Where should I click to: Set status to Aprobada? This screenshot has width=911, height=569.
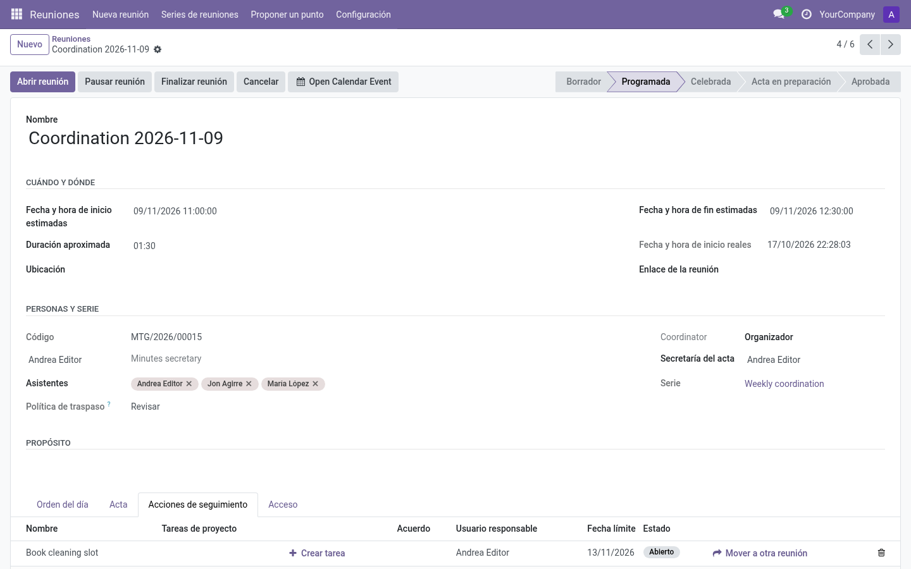[x=871, y=82]
